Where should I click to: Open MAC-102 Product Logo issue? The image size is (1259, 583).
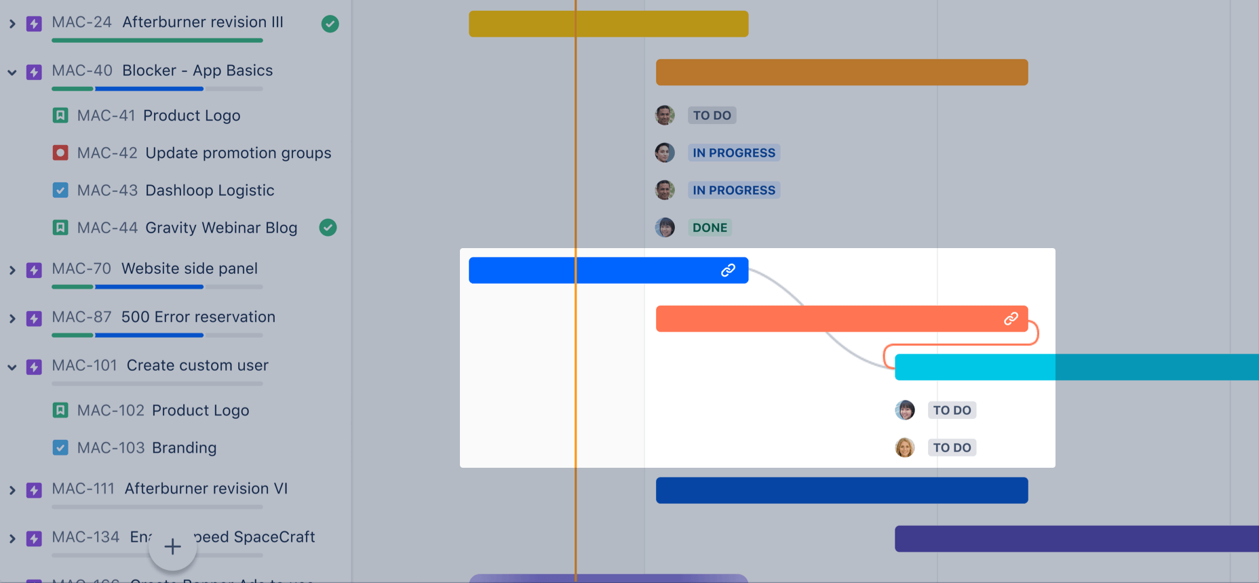163,410
